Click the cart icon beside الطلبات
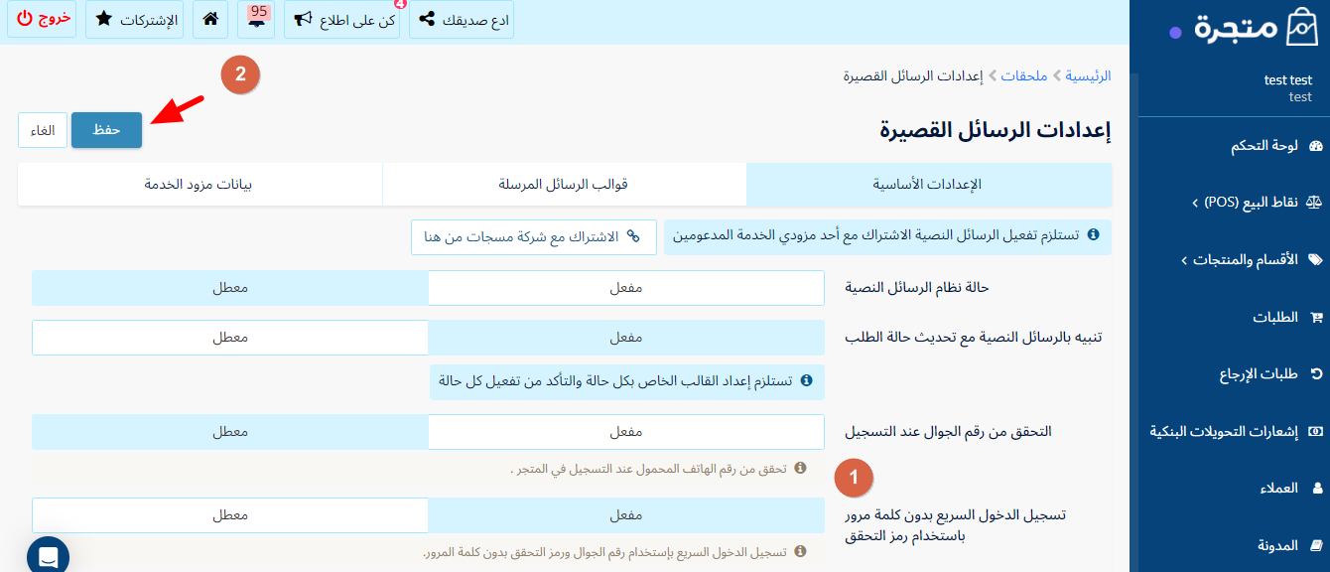This screenshot has width=1330, height=572. [x=1317, y=318]
